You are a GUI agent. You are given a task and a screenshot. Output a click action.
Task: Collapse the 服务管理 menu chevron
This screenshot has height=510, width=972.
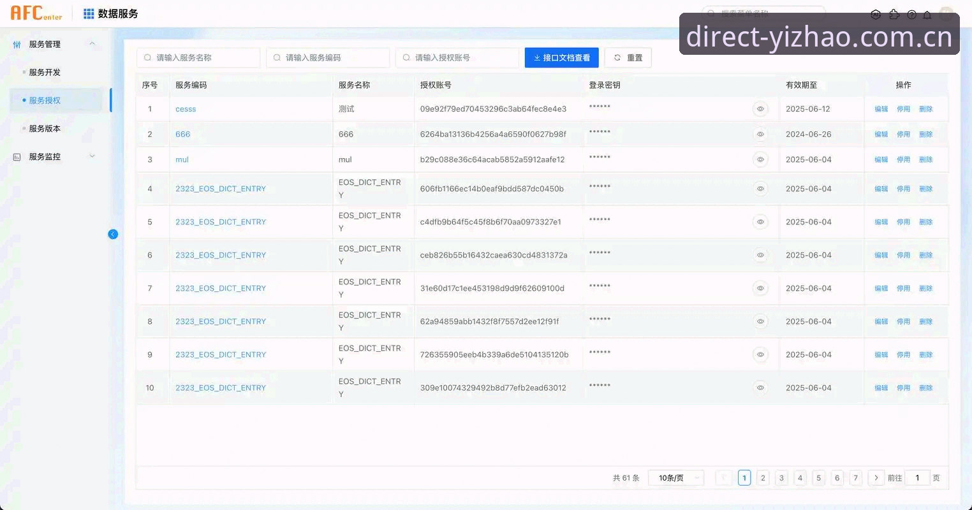point(92,44)
